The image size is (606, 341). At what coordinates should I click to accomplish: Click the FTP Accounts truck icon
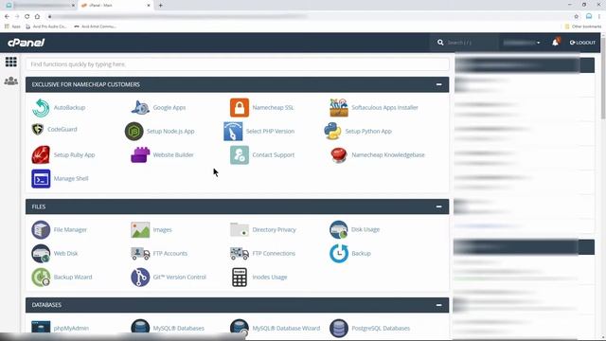point(140,253)
